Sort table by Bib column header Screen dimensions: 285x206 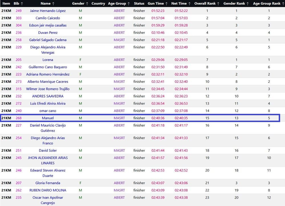pos(19,3)
